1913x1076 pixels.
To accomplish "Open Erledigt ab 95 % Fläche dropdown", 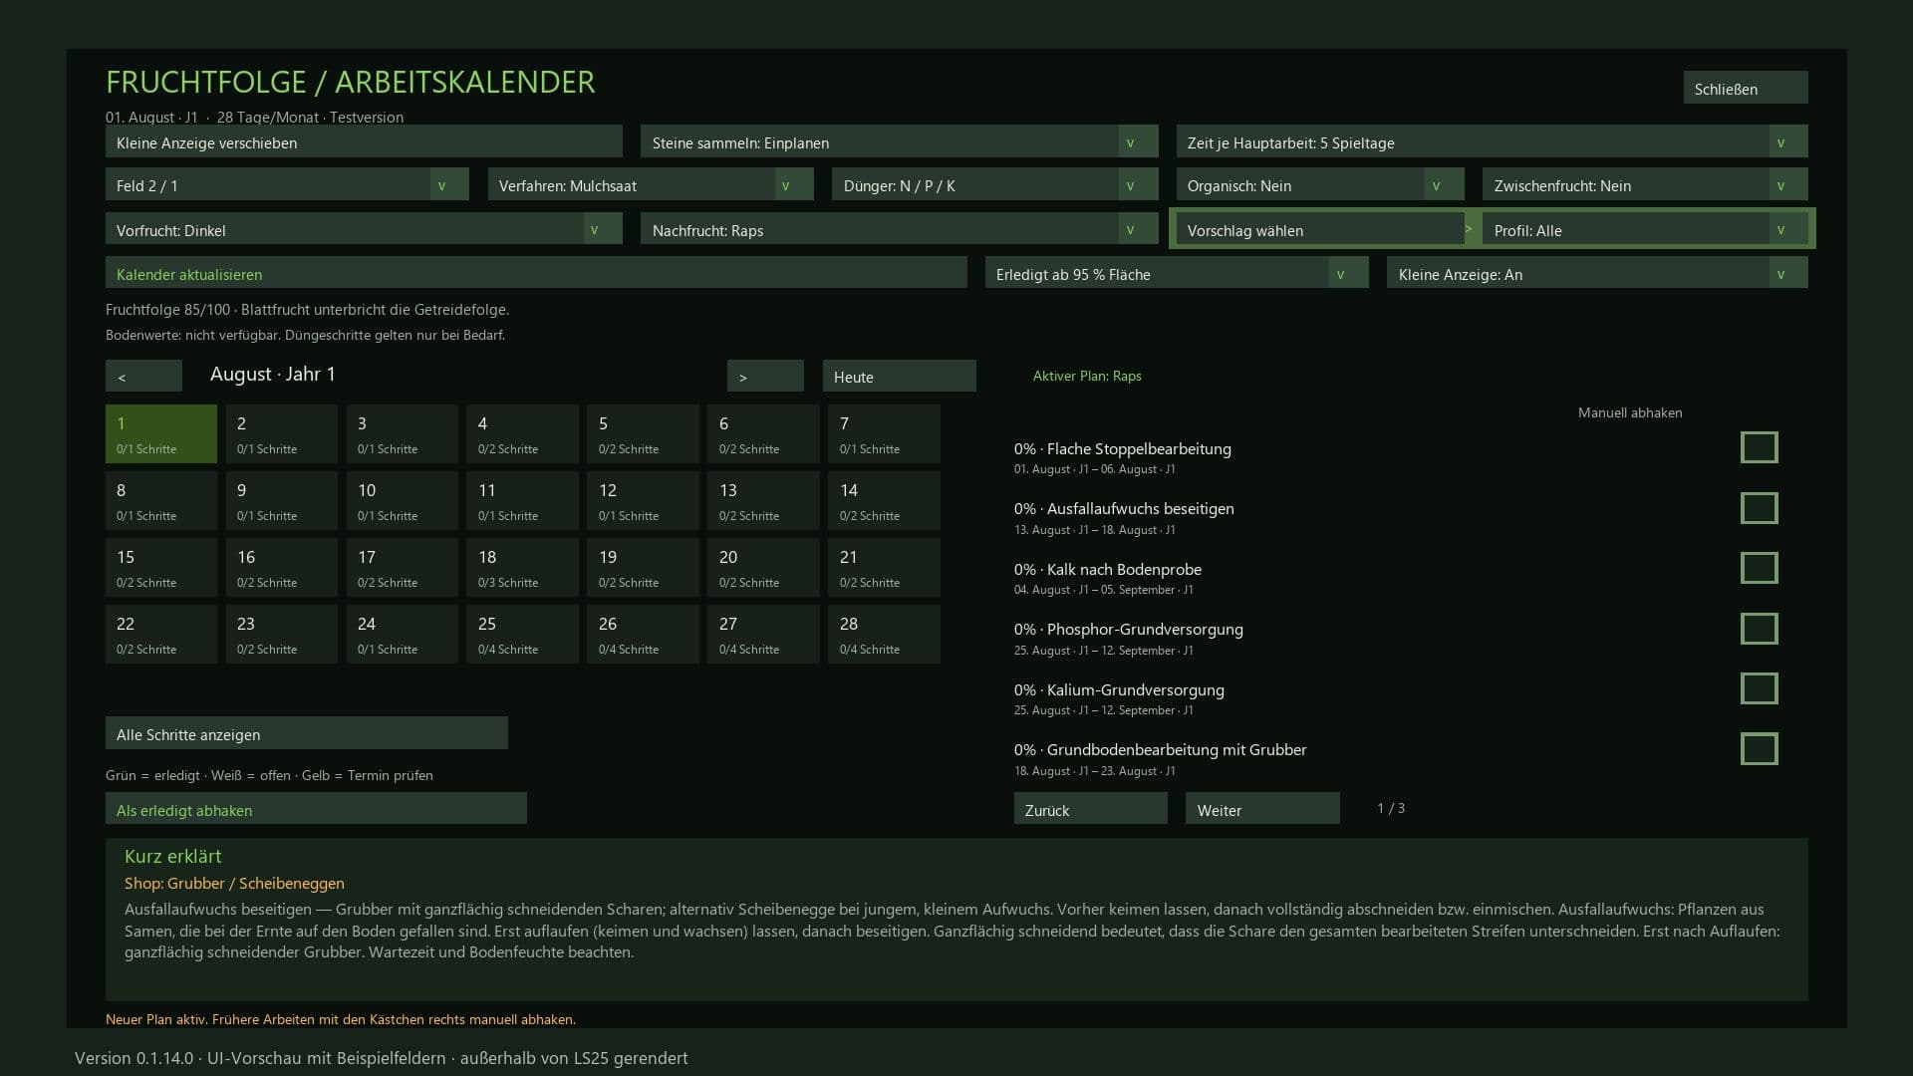I will pos(1177,273).
